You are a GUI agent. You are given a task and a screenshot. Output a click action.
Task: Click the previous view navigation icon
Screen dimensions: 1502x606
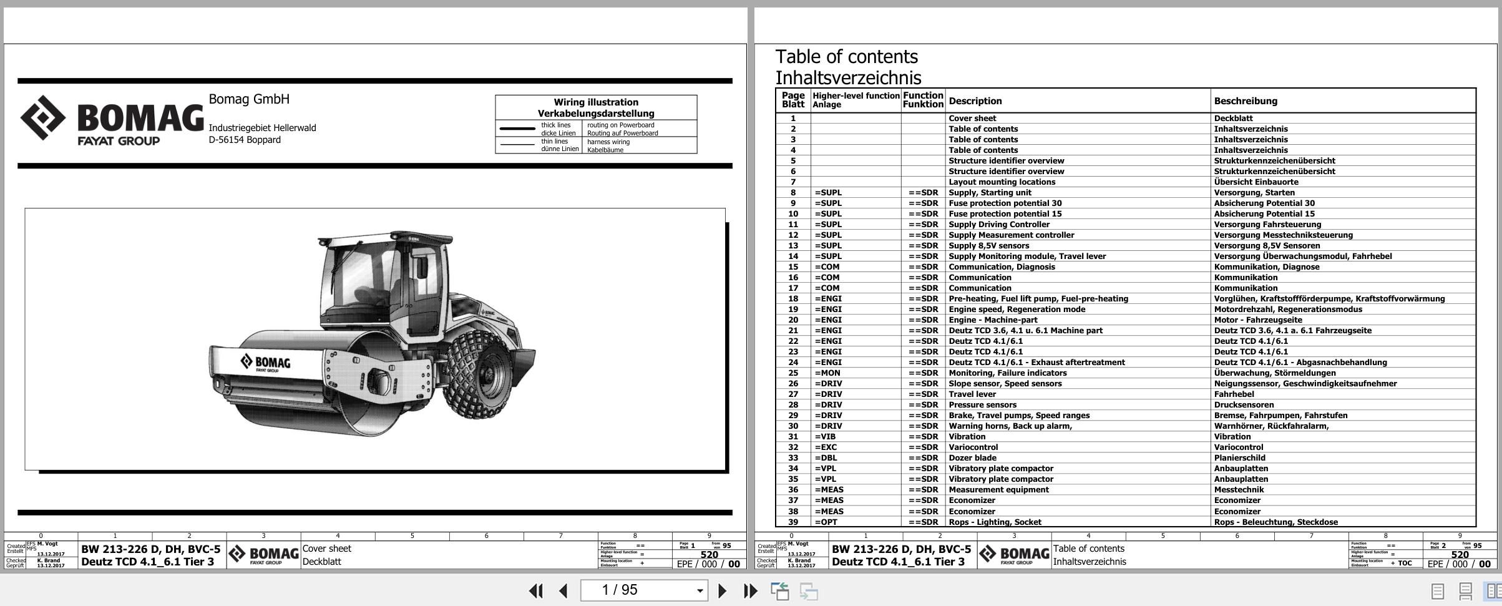click(779, 590)
